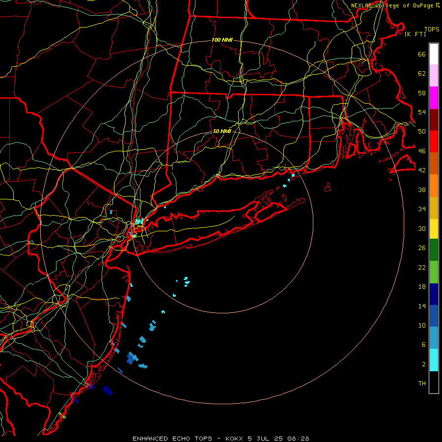Click the "[K FT]" units label
The width and height of the screenshot is (442, 442).
pos(415,34)
